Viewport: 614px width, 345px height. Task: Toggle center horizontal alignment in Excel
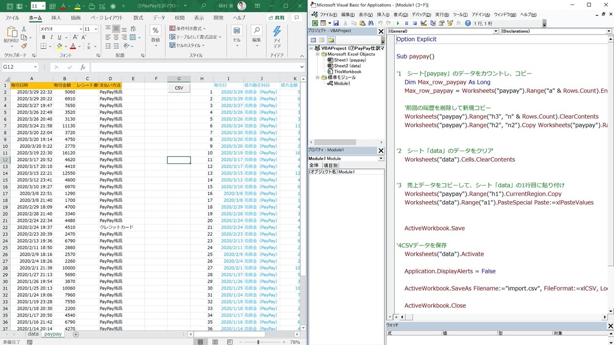pos(116,37)
